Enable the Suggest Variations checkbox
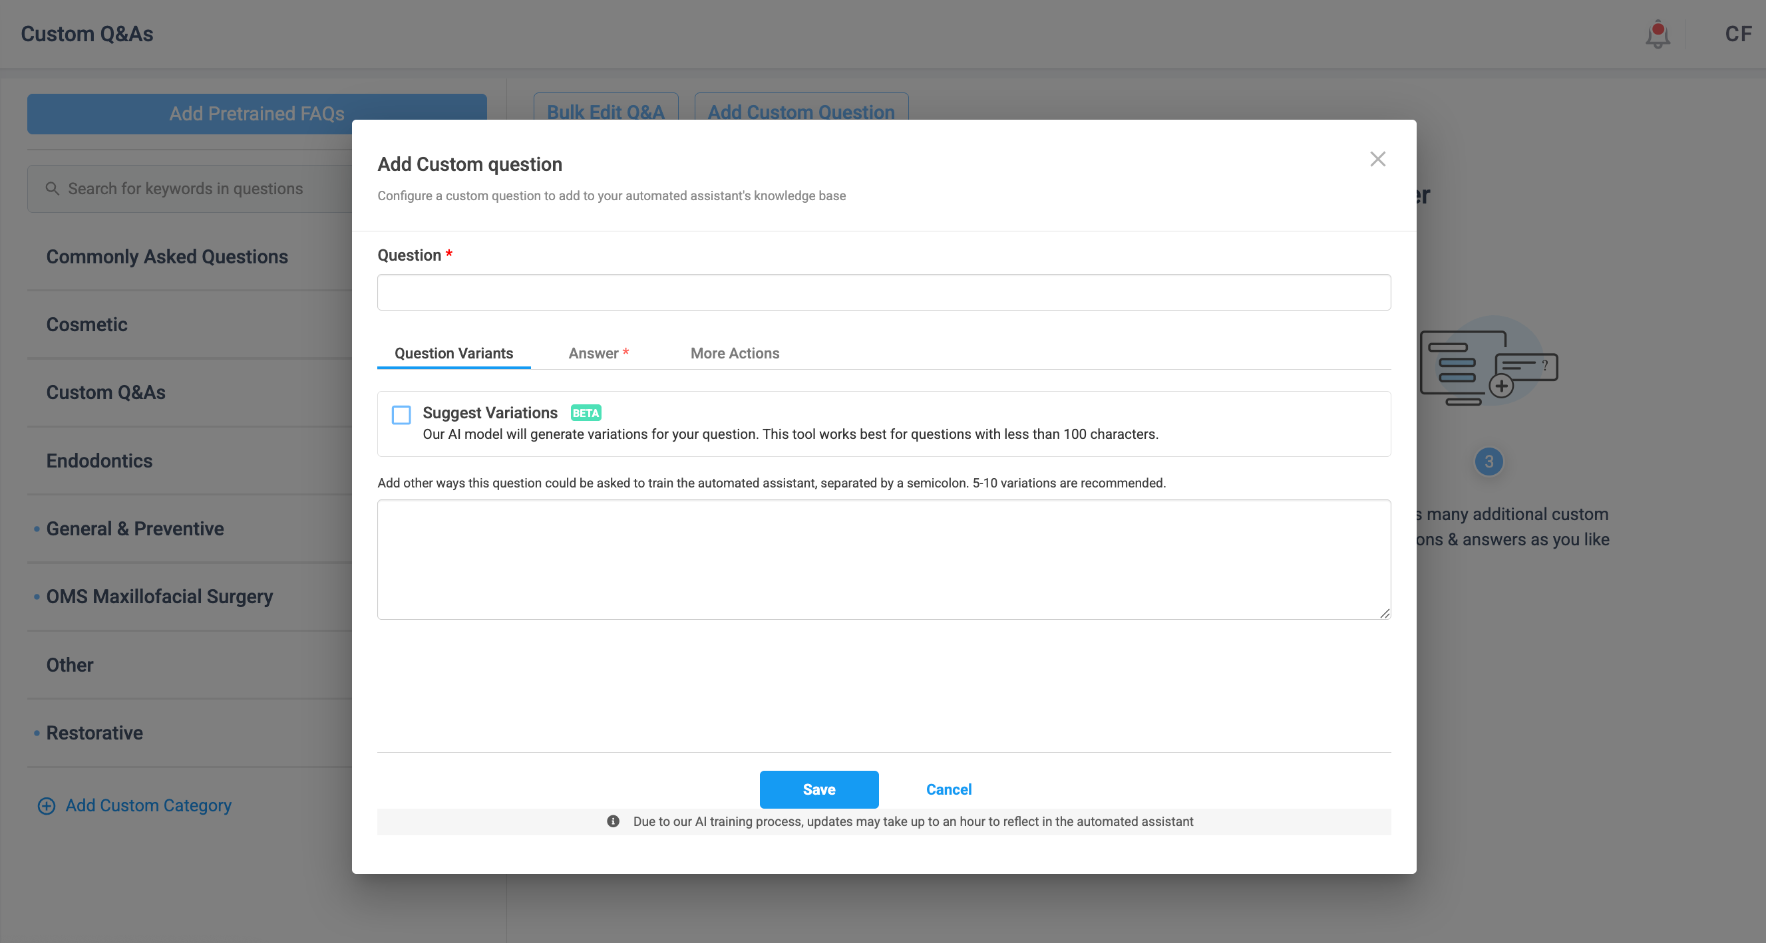Screen dimensions: 1766x943 [x=401, y=414]
